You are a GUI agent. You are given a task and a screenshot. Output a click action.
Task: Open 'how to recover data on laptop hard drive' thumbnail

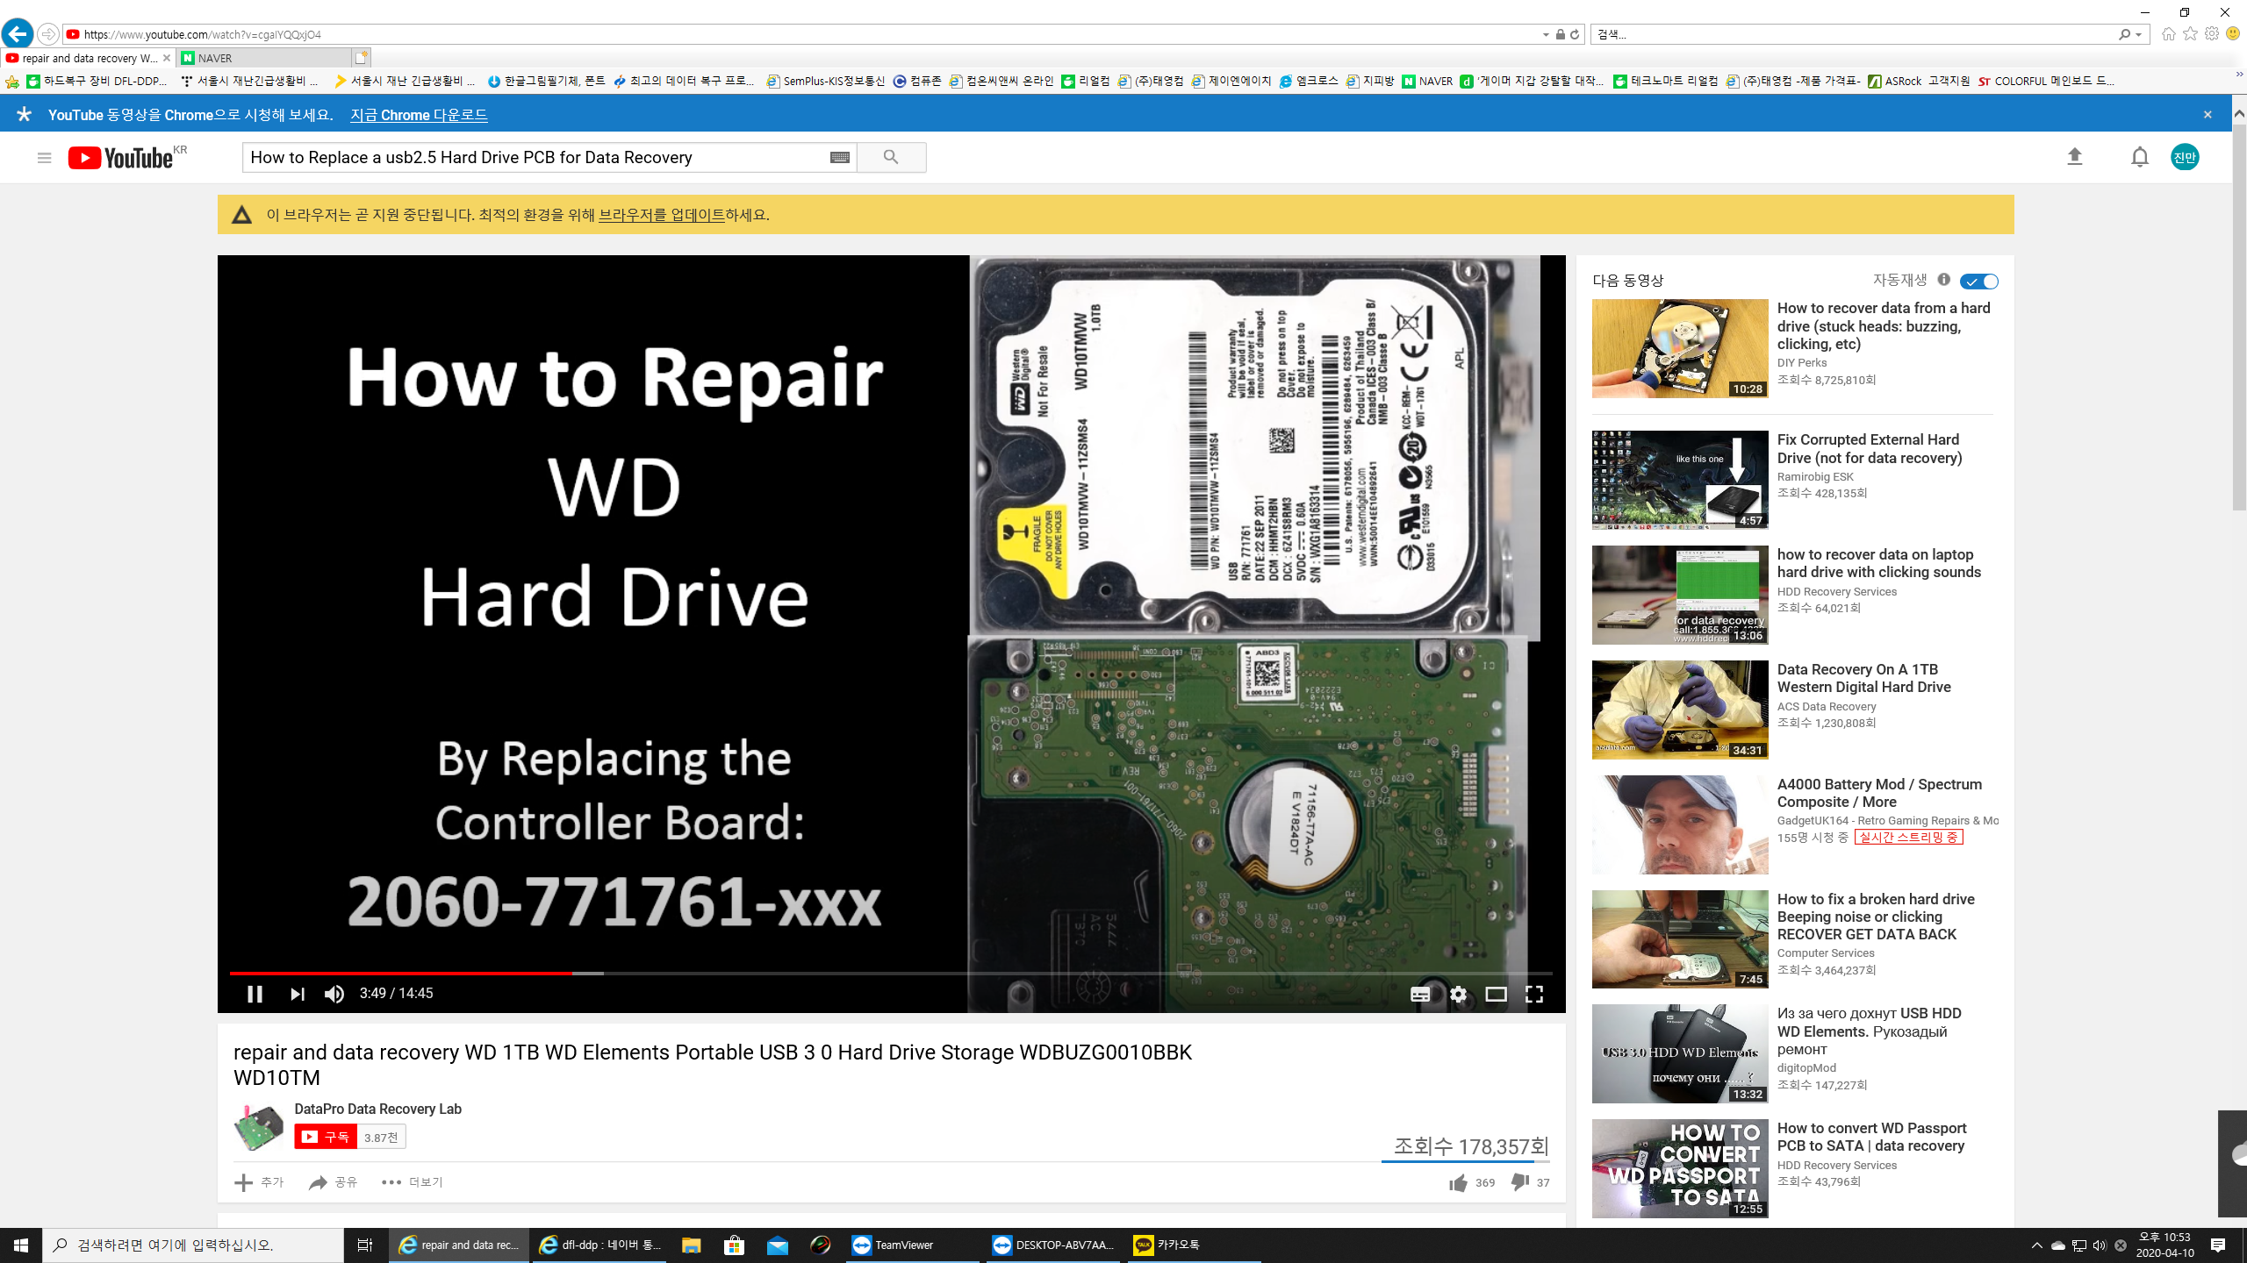pyautogui.click(x=1680, y=595)
